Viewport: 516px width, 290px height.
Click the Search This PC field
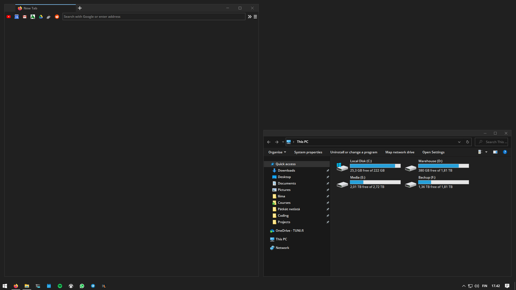[491, 142]
